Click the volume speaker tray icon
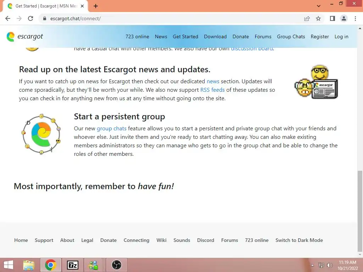 pos(329,265)
